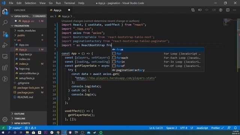This screenshot has height=135, width=240.
Task: Choose 'from' suggestion in autocomplete list
Action: click(158, 49)
